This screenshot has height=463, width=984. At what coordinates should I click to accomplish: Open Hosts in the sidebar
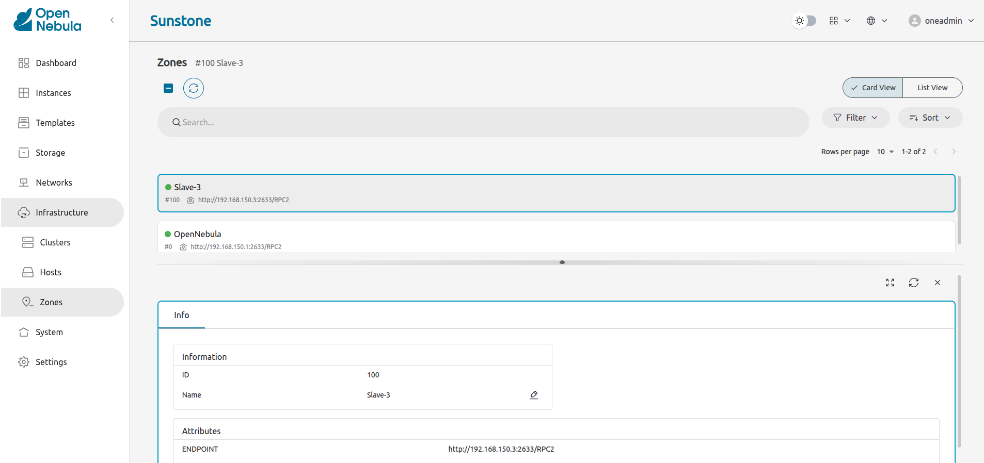(x=51, y=272)
